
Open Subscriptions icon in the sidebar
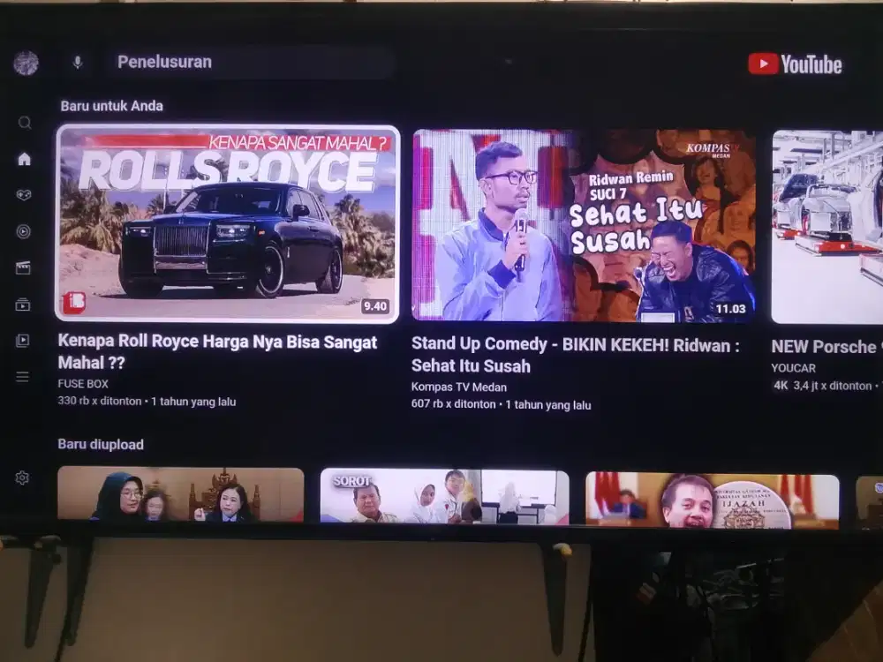(x=23, y=305)
